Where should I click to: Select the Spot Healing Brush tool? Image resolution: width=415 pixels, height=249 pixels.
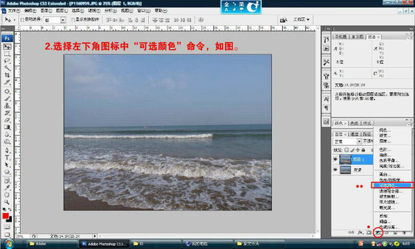7,91
